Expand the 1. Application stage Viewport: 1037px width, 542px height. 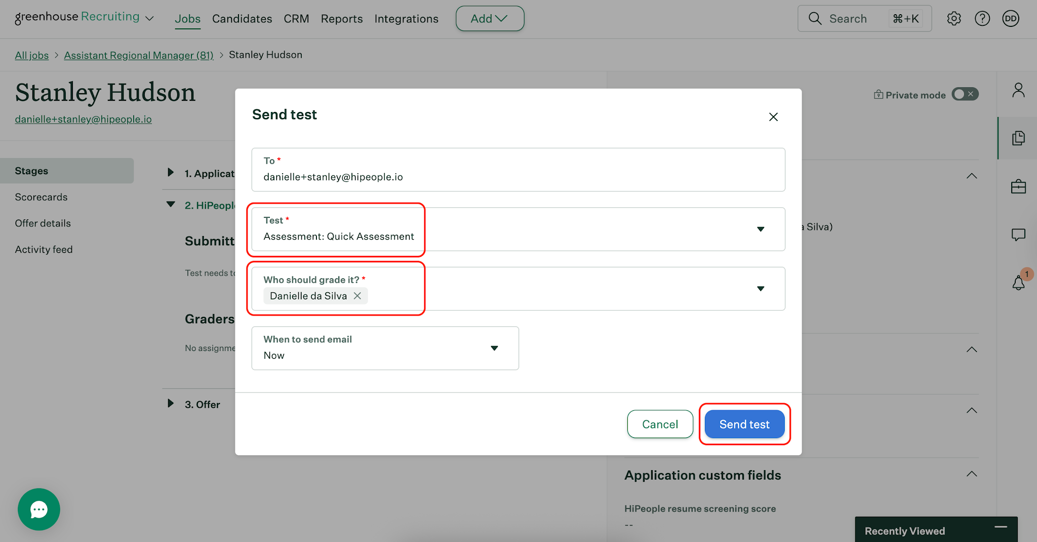171,173
